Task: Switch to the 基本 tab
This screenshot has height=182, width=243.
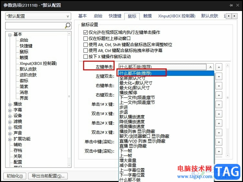Action: coord(83,16)
